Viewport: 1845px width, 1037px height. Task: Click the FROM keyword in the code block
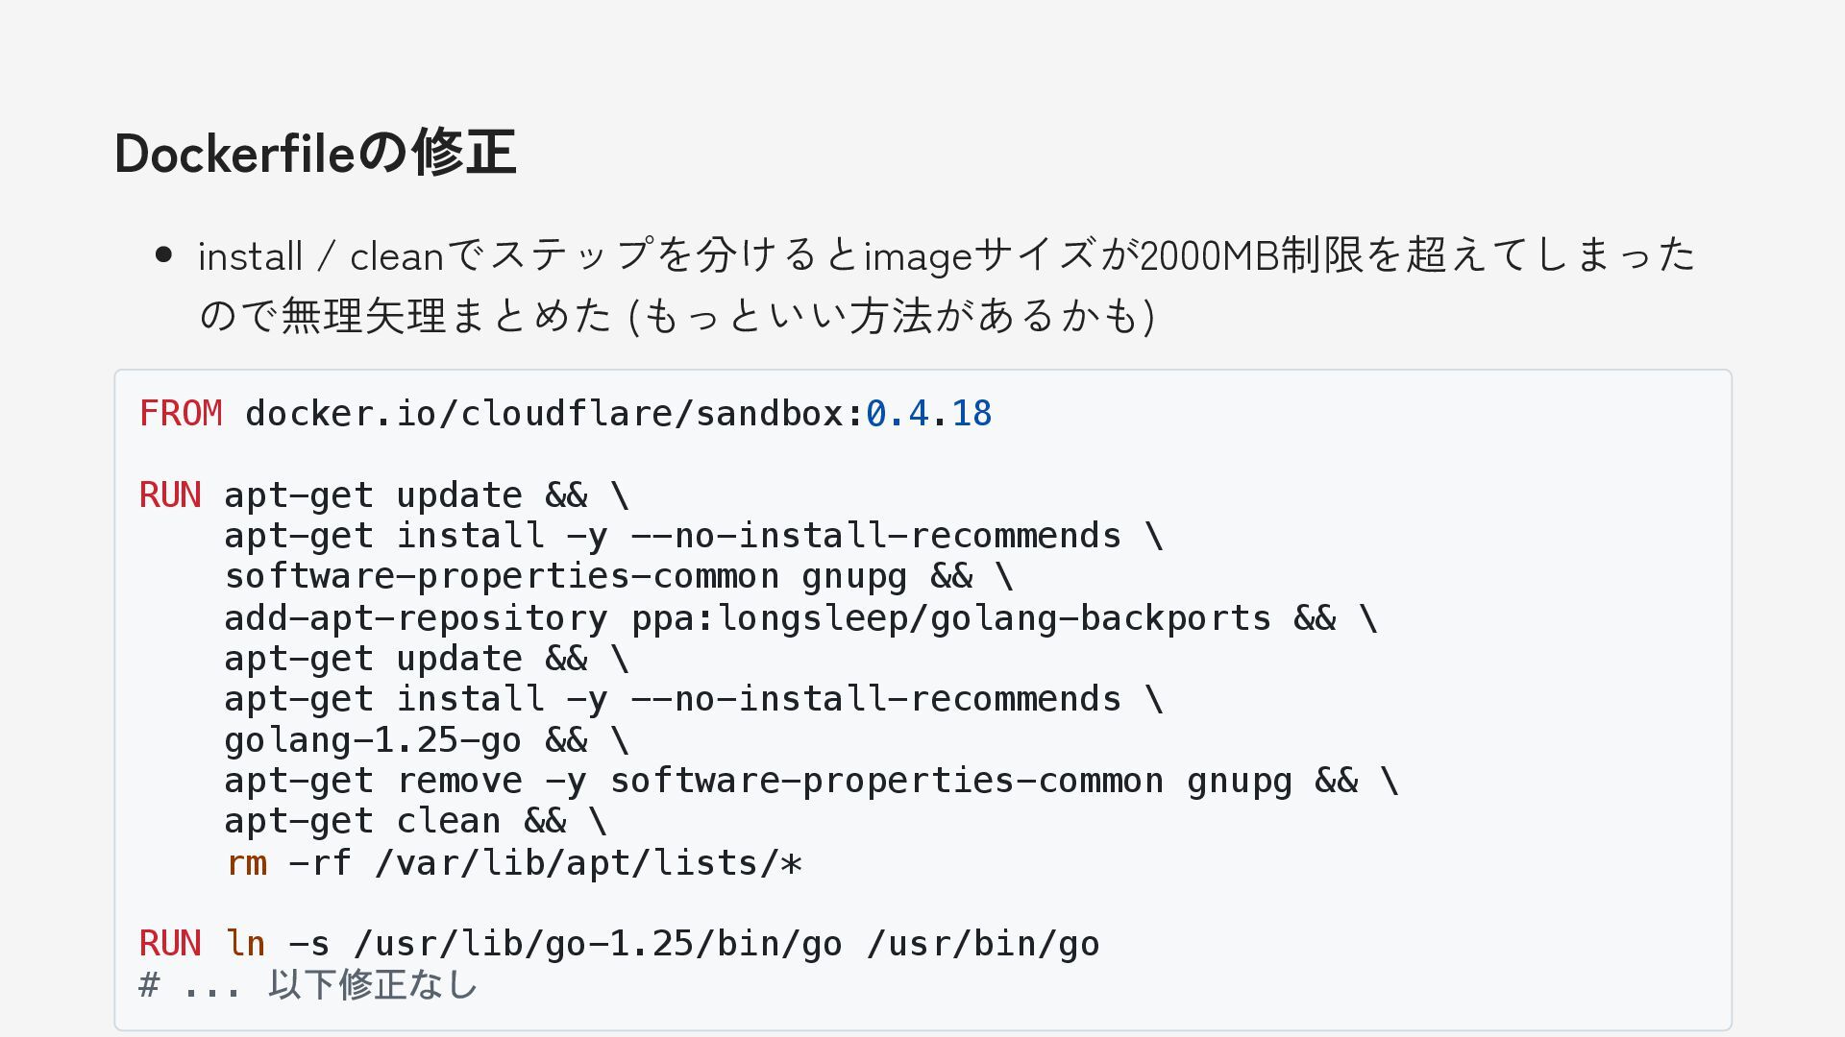point(181,414)
